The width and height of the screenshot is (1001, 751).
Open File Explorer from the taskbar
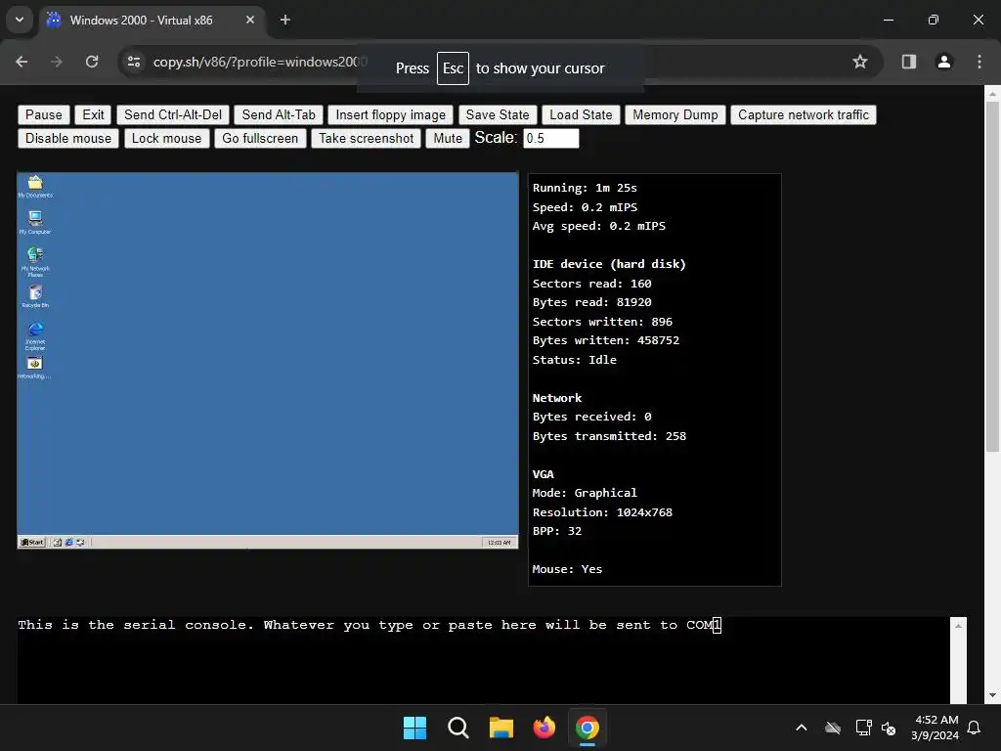click(501, 728)
